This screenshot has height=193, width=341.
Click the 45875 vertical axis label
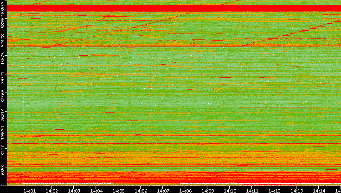[2, 59]
